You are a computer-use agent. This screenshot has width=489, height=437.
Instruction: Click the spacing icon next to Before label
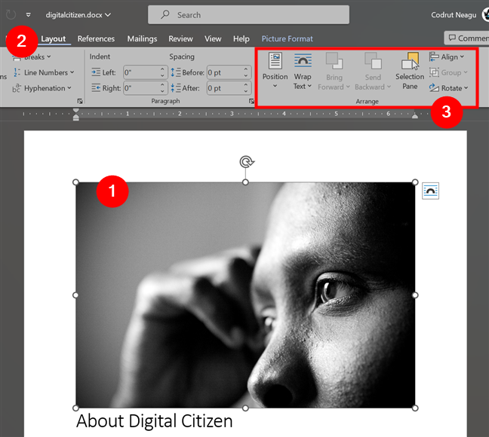[176, 72]
